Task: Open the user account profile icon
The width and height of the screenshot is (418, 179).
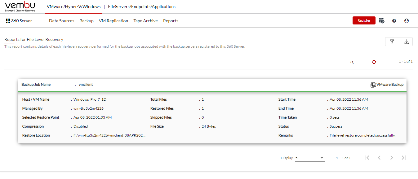Action: [x=407, y=21]
